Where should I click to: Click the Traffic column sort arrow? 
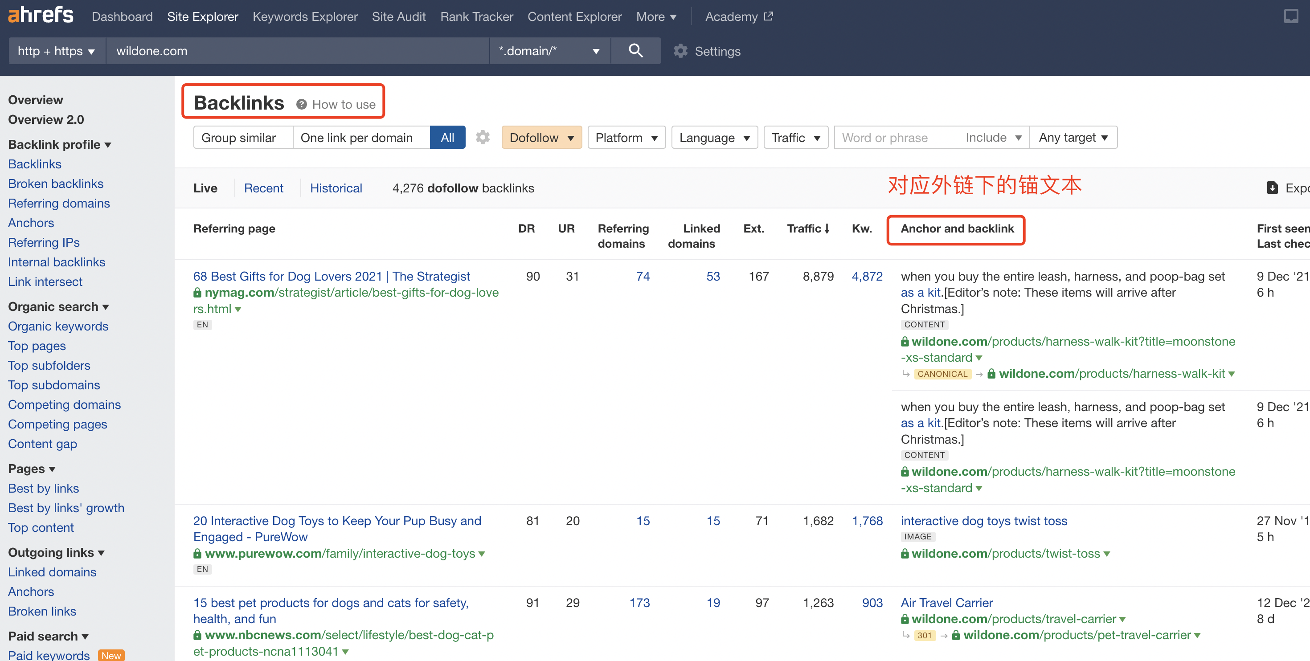(827, 229)
